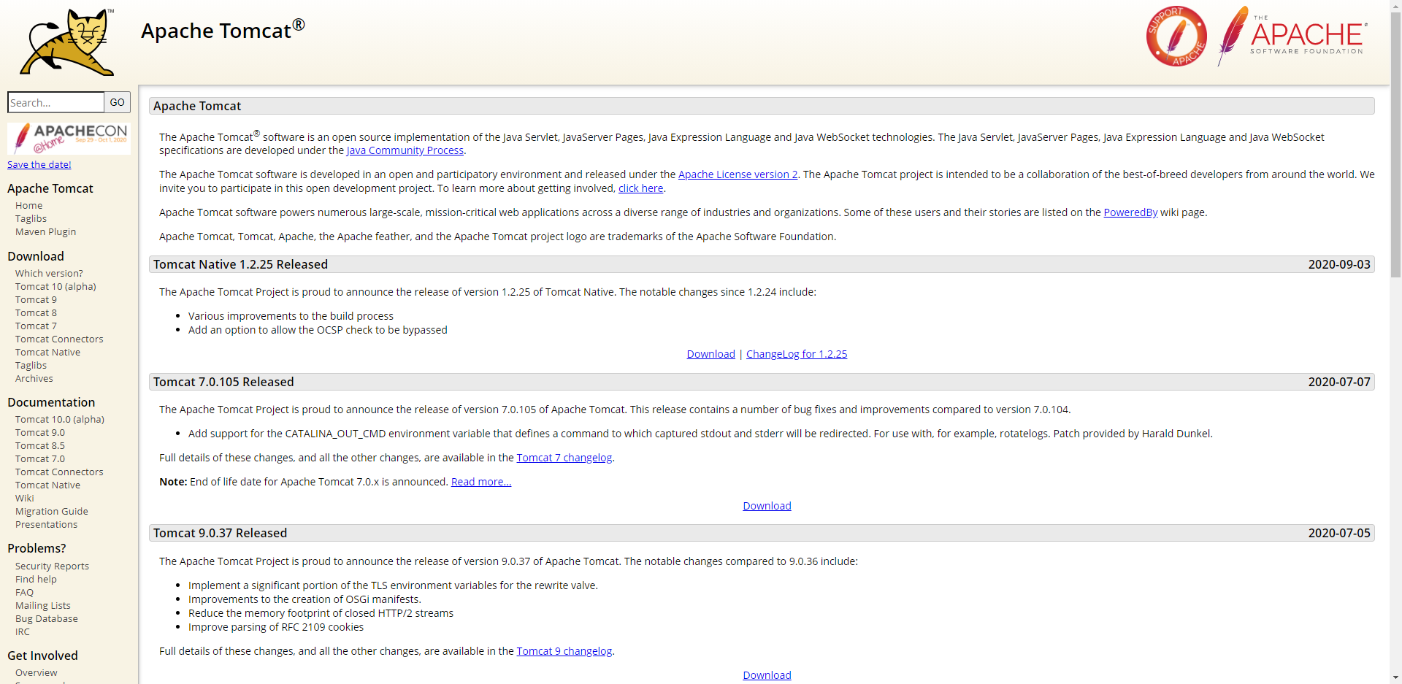
Task: Open Tomcat 9.0 documentation
Action: pos(40,433)
